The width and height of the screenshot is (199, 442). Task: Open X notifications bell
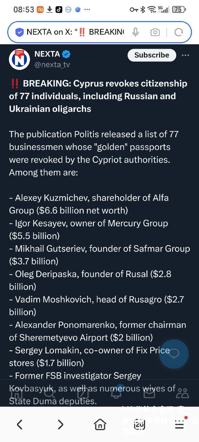pos(116,392)
